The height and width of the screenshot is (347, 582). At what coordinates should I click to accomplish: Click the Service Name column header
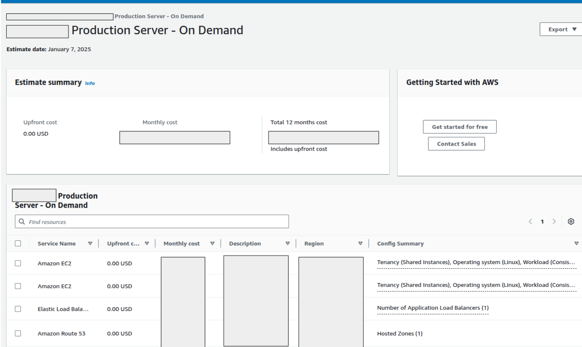pyautogui.click(x=57, y=243)
